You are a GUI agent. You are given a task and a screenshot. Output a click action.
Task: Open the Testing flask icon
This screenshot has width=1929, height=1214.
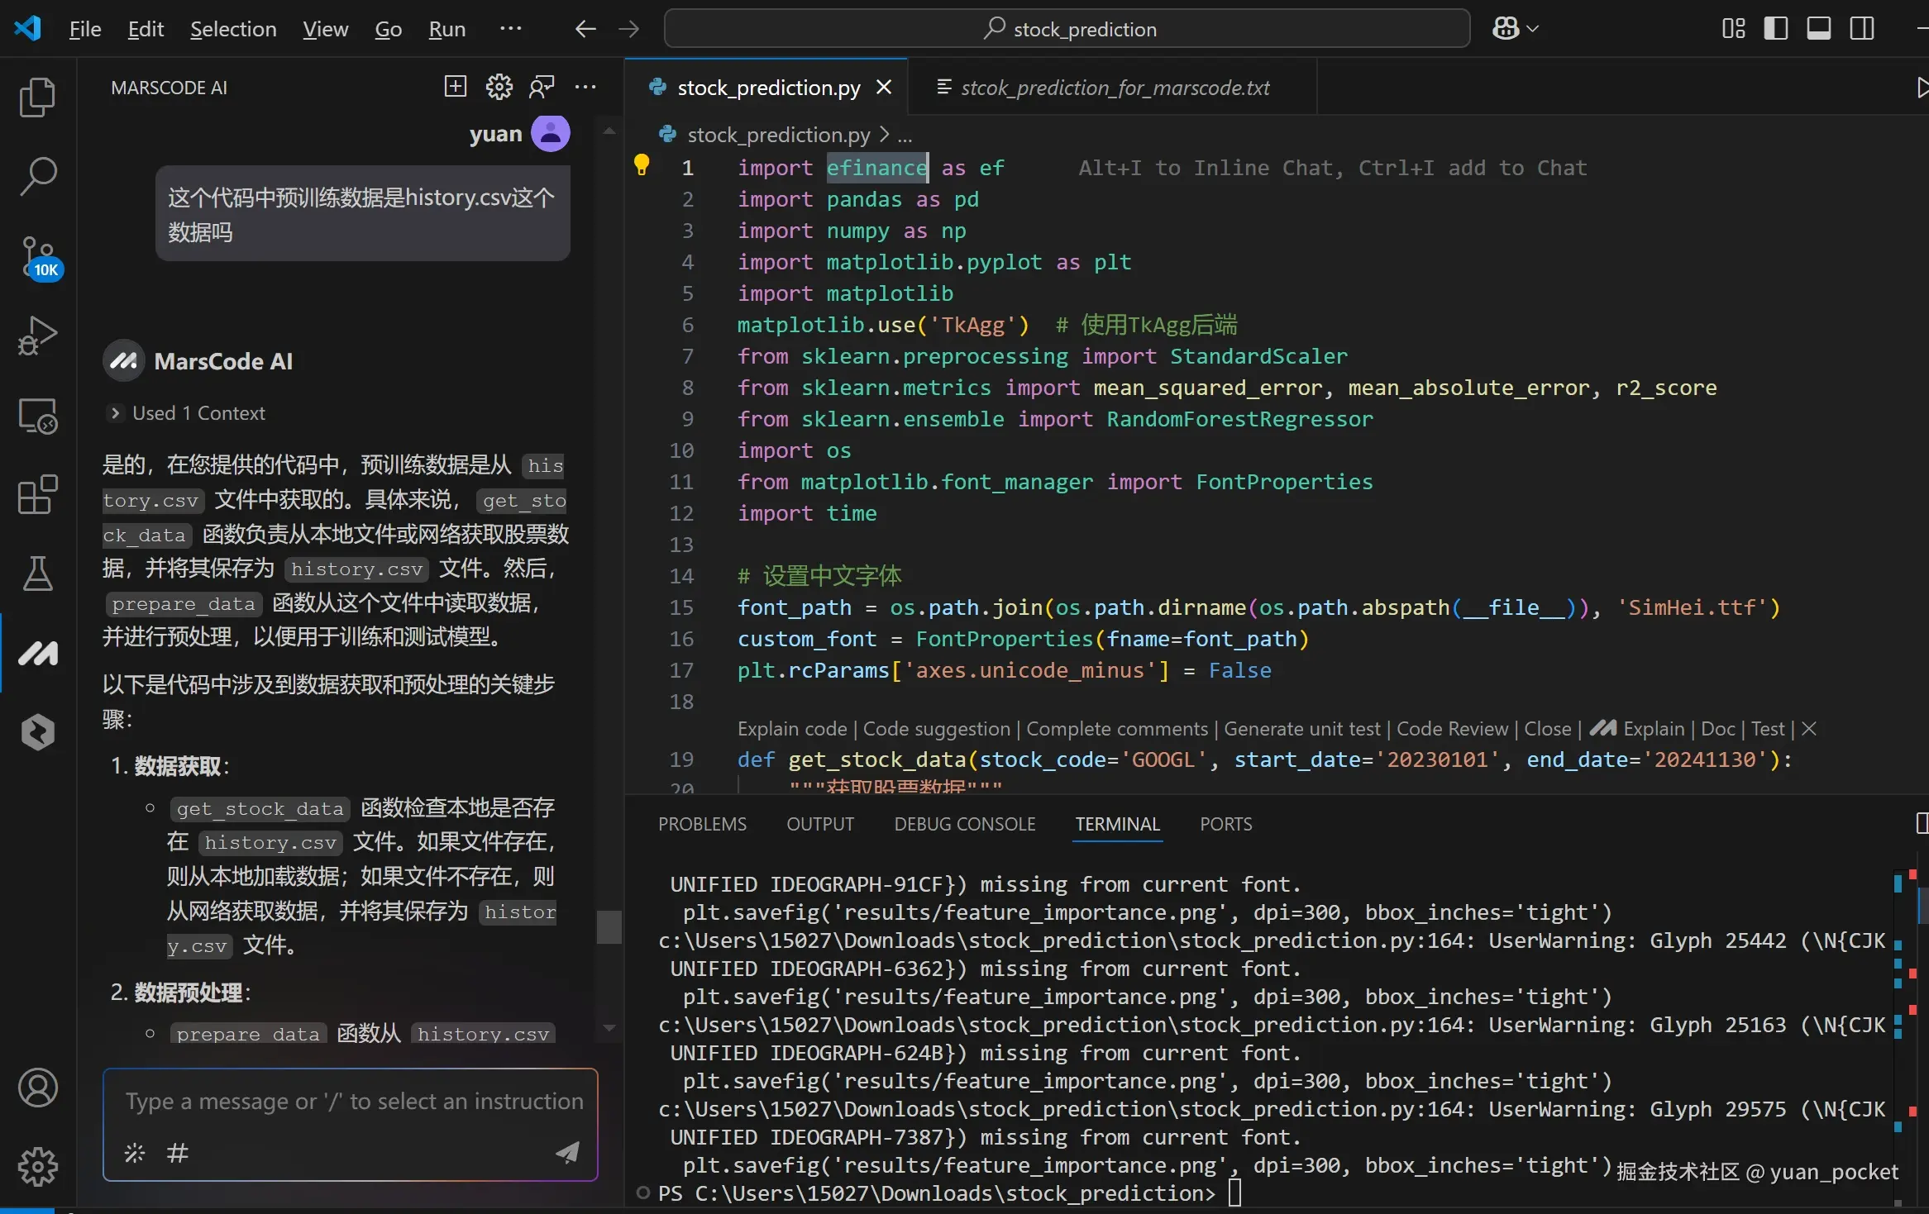coord(37,574)
